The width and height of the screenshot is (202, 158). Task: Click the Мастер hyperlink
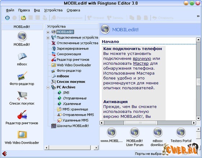pyautogui.click(x=141, y=63)
